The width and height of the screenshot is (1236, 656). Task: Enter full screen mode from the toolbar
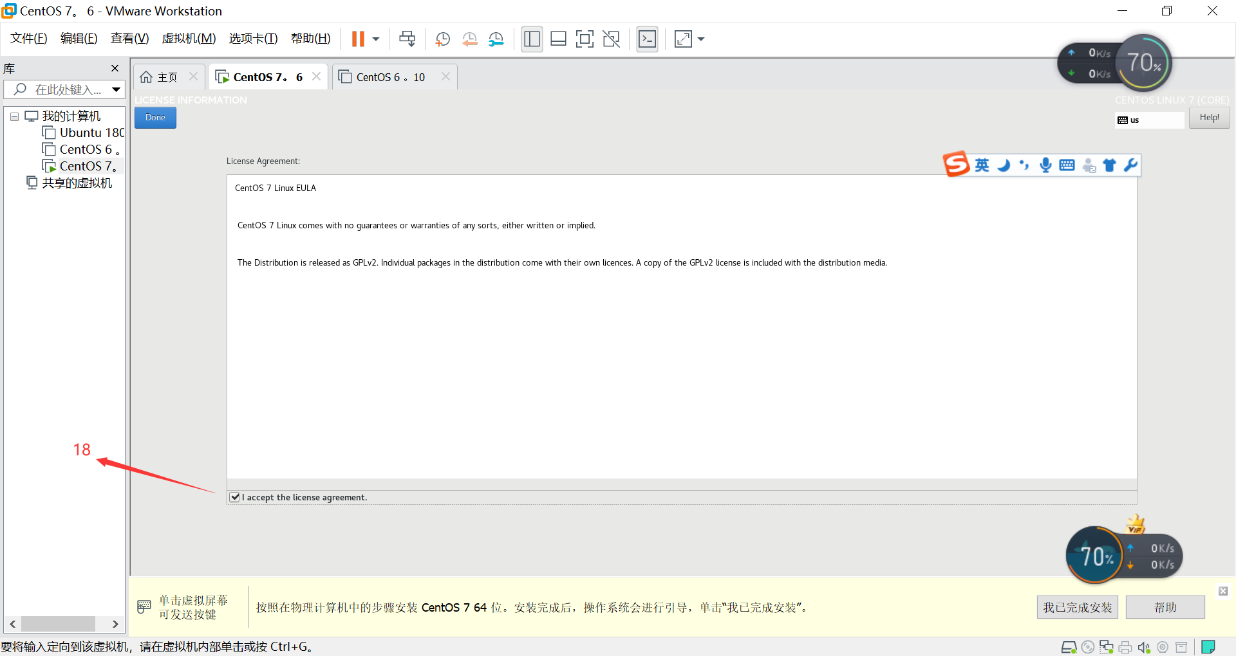click(585, 39)
